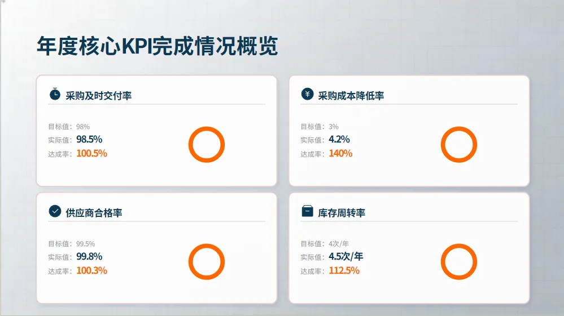Click the 140% achievement rate value

[340, 153]
